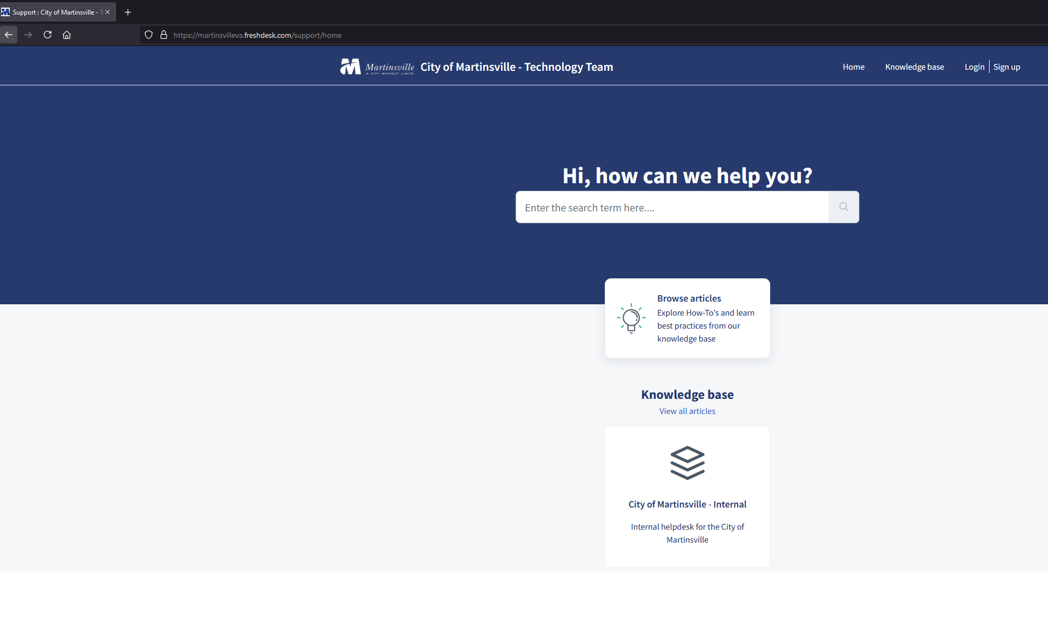Select the Support: City of Martinsville tab

[54, 12]
